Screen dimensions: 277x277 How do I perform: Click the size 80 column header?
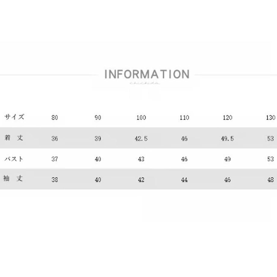point(54,117)
